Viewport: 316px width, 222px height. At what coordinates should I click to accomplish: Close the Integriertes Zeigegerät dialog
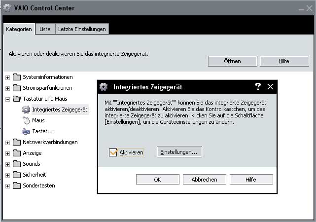[x=270, y=87]
